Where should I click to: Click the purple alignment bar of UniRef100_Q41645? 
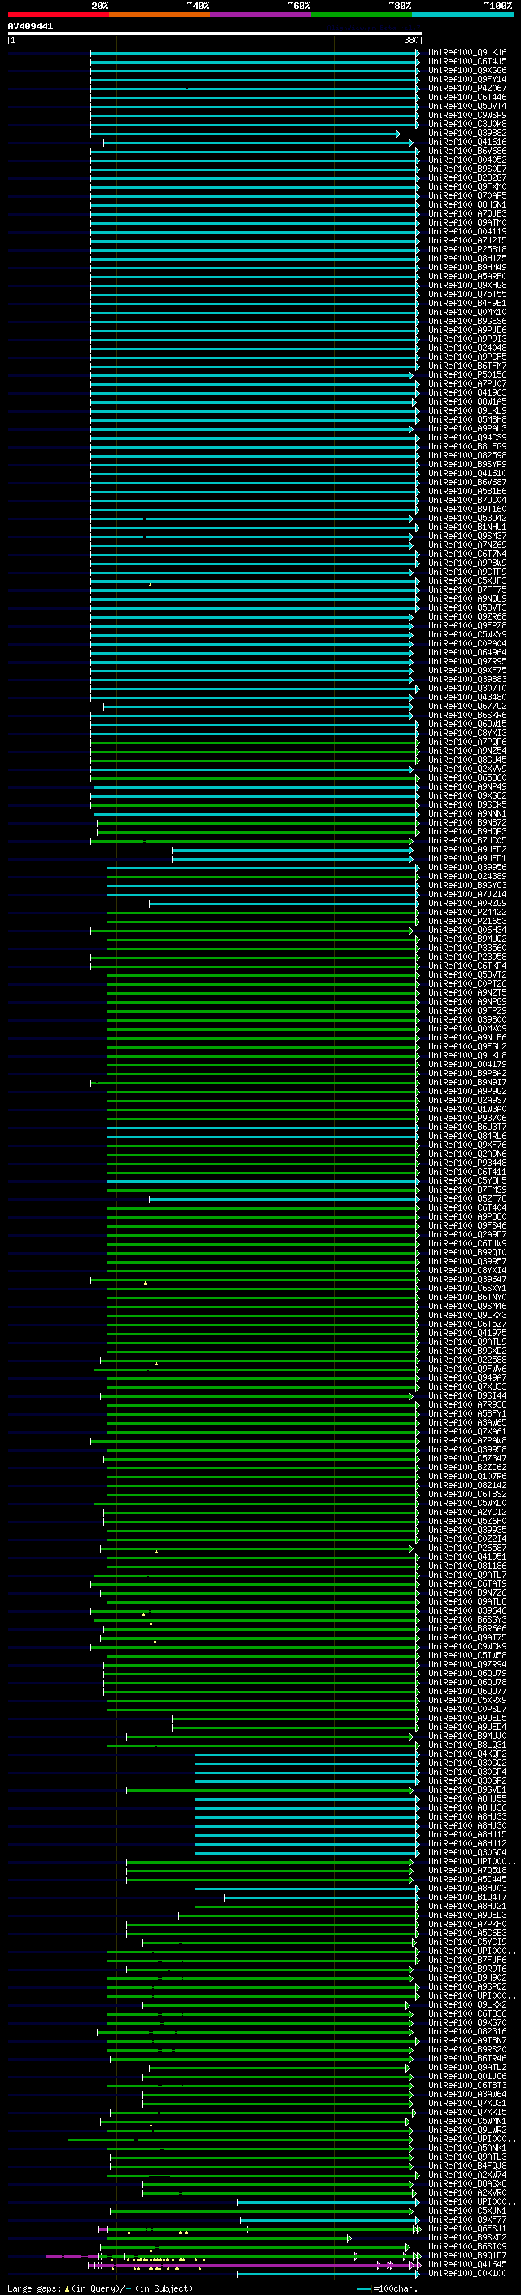(254, 2265)
